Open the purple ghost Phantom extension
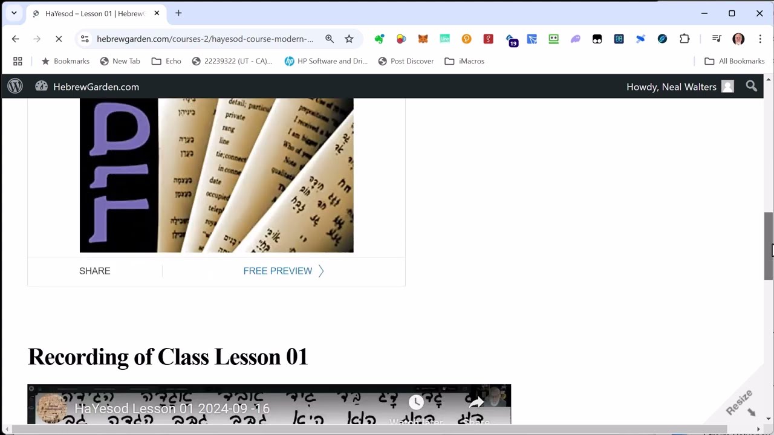Image resolution: width=774 pixels, height=435 pixels. point(576,39)
